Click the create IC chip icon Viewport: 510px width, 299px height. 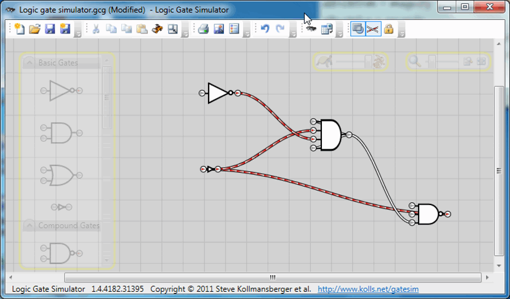(x=311, y=29)
